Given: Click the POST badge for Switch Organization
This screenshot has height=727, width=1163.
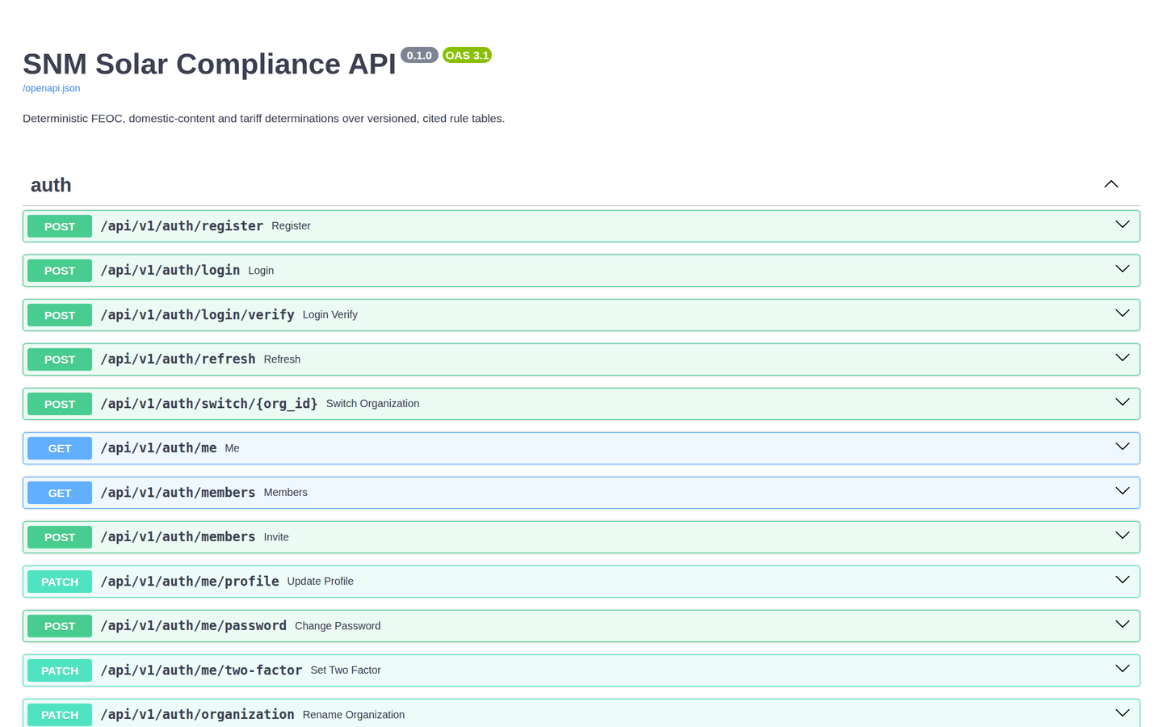Looking at the screenshot, I should coord(60,404).
